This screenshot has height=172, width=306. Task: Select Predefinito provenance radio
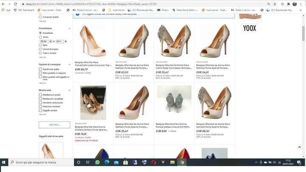(40, 33)
